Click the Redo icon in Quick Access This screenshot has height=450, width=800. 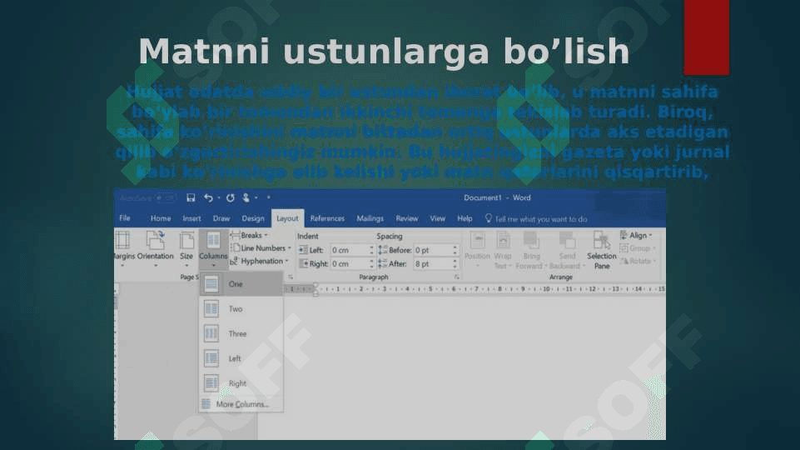click(230, 197)
